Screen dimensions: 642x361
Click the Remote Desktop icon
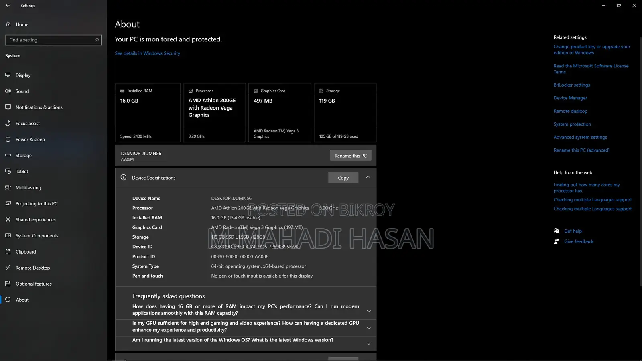click(x=8, y=268)
